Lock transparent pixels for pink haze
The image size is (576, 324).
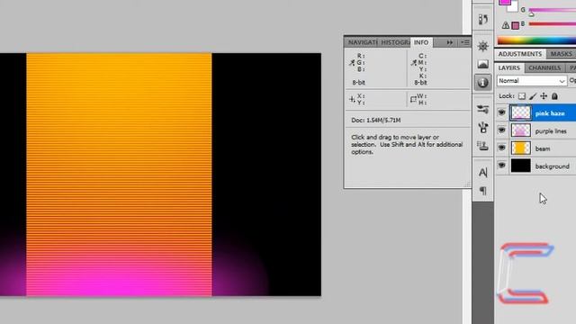pyautogui.click(x=522, y=96)
